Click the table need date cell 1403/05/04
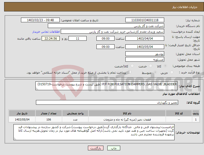The image size is (204, 155). [x=22, y=119]
